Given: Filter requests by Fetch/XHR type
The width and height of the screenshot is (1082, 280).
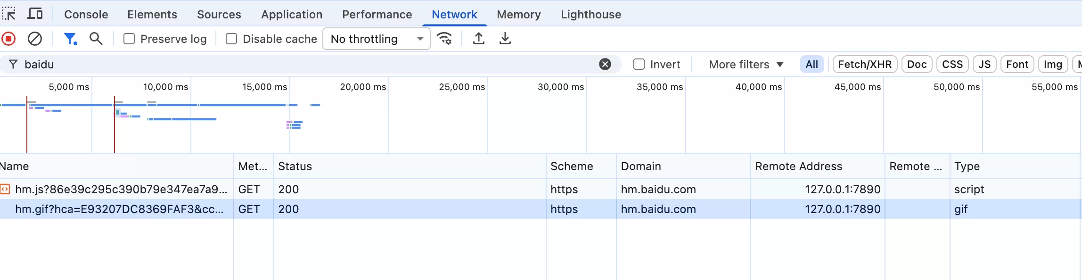Looking at the screenshot, I should 865,64.
